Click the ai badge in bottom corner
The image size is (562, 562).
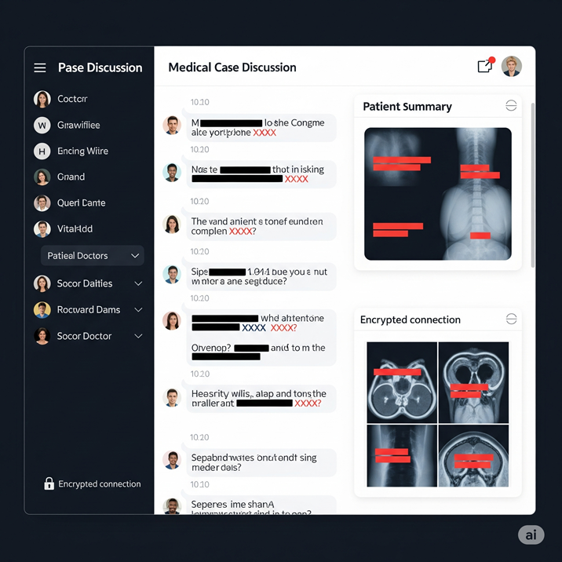(x=531, y=535)
